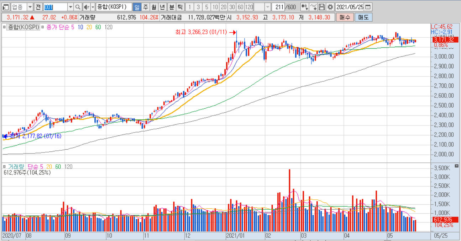Switch to 분 minute period

pos(172,7)
